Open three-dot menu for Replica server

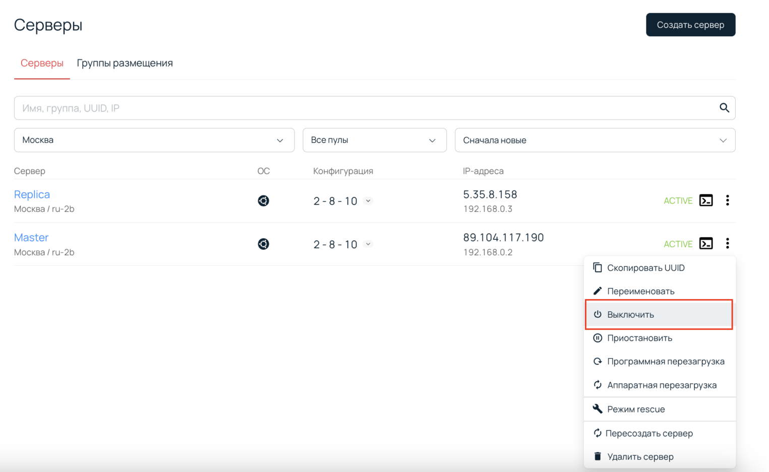point(727,200)
